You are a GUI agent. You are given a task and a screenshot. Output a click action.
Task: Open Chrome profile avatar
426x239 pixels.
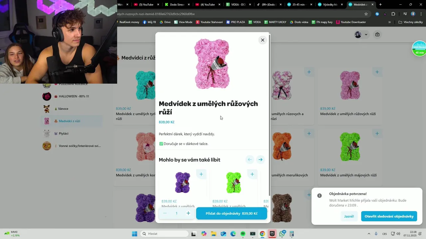point(413,14)
